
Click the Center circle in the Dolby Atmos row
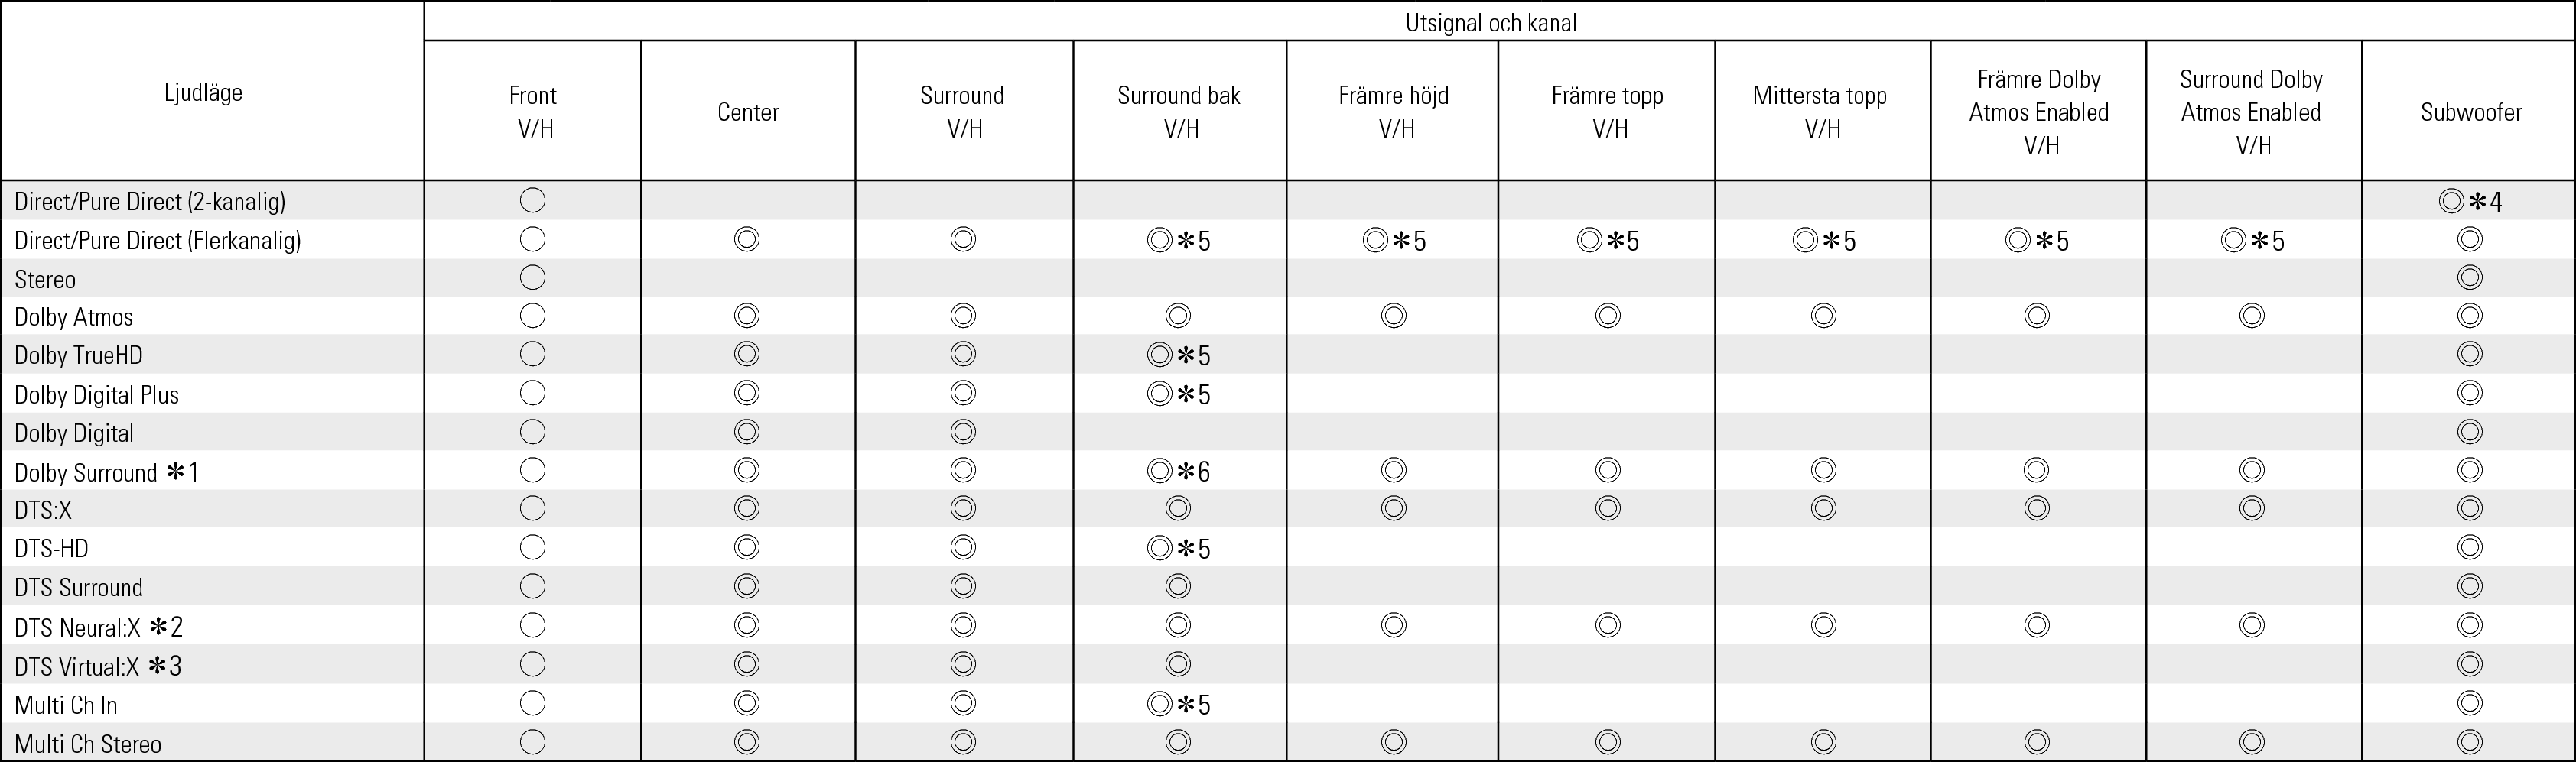pyautogui.click(x=747, y=316)
